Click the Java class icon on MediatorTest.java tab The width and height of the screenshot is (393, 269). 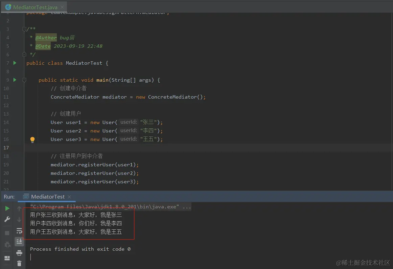8,7
